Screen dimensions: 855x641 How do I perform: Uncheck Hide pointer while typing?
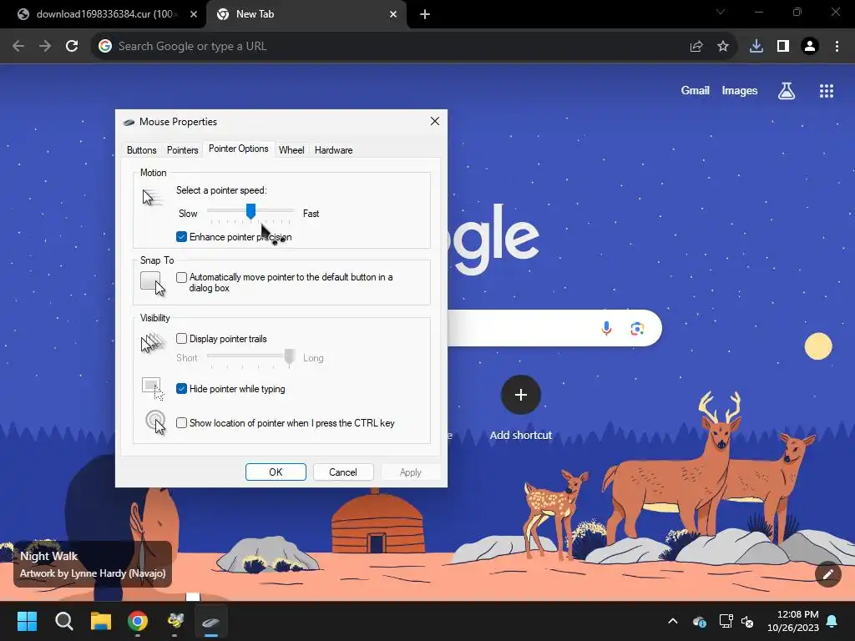181,389
